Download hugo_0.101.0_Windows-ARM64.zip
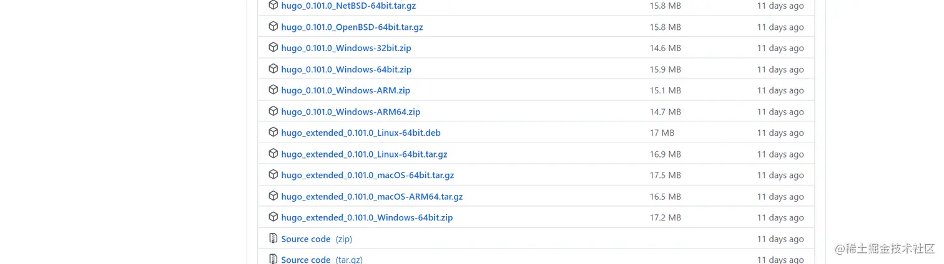Screen dimensions: 944x264 (x=350, y=111)
